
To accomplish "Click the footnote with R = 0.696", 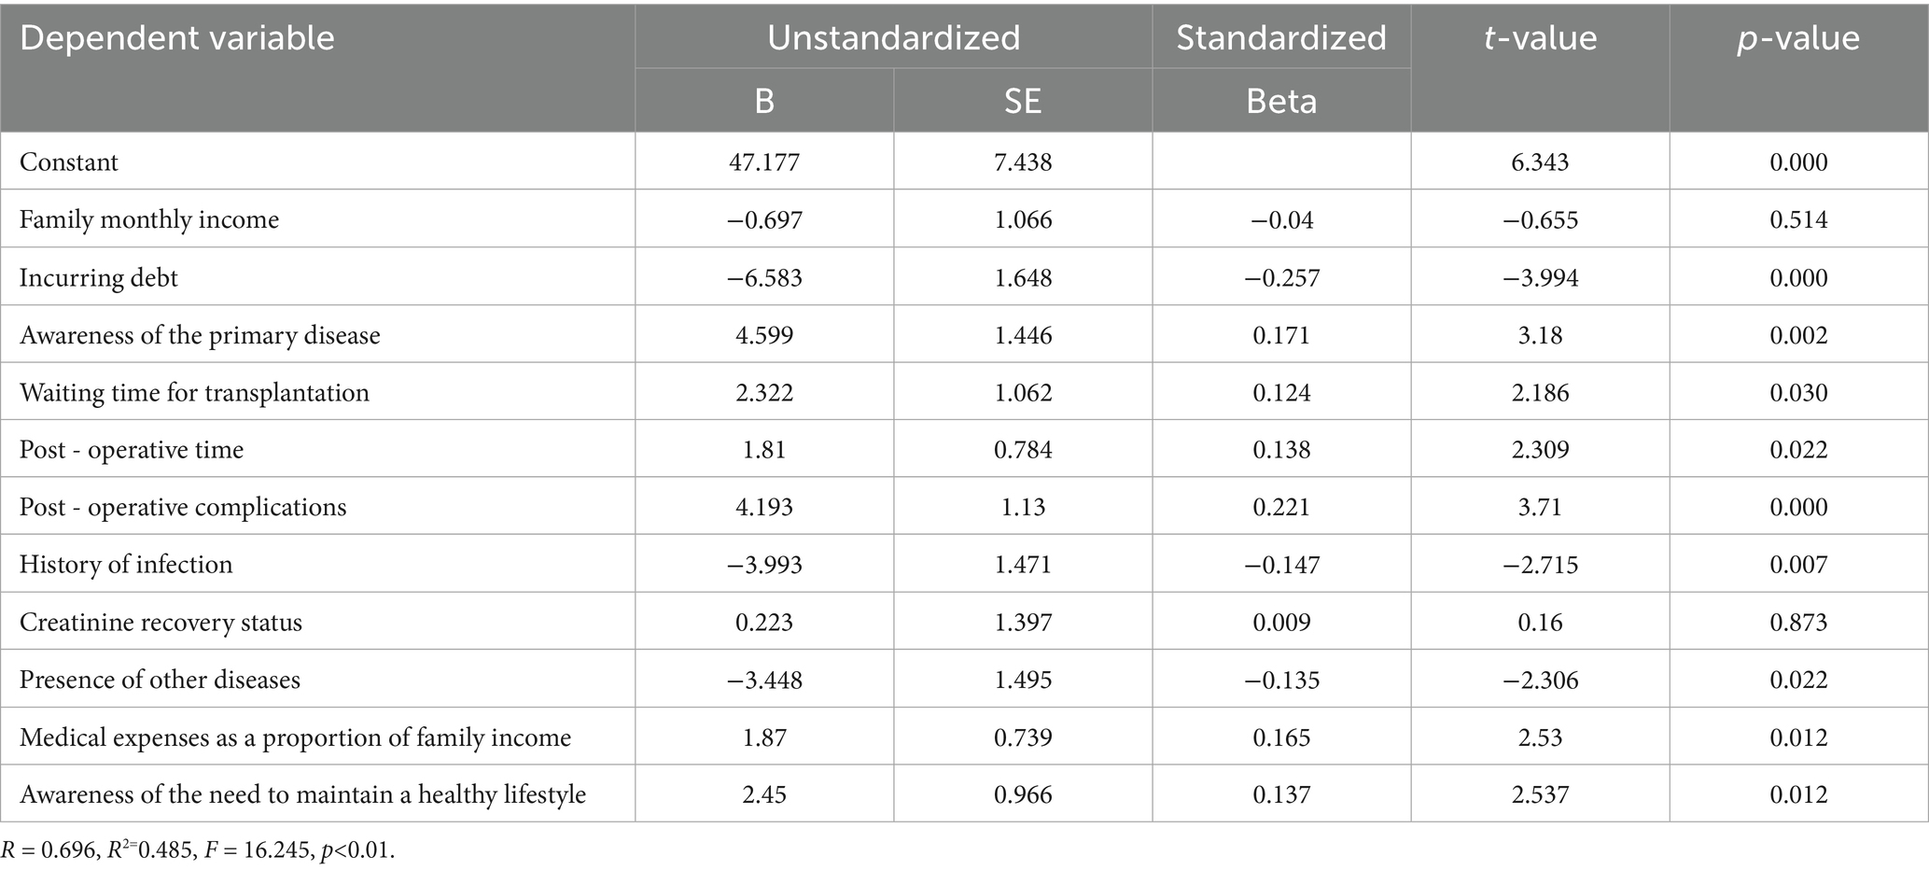I will point(198,850).
